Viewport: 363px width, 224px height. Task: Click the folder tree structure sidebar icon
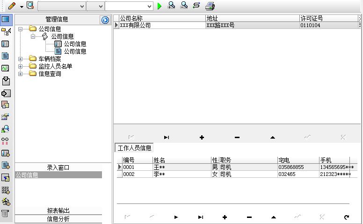click(x=6, y=32)
